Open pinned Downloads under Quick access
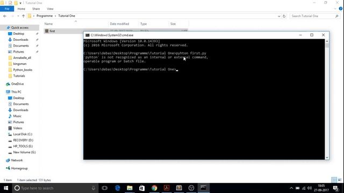Image resolution: width=344 pixels, height=193 pixels. [x=20, y=40]
